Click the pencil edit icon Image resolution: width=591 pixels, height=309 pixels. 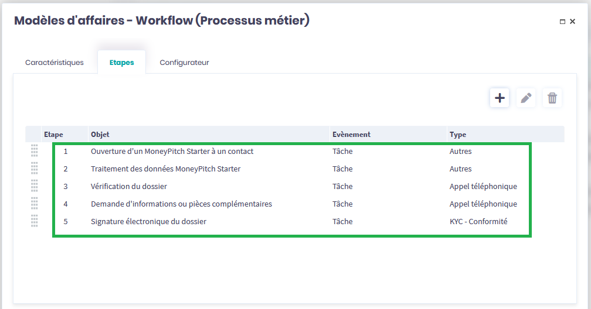526,98
